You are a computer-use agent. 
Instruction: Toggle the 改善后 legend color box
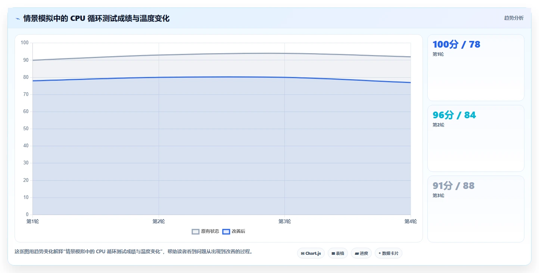coord(226,231)
